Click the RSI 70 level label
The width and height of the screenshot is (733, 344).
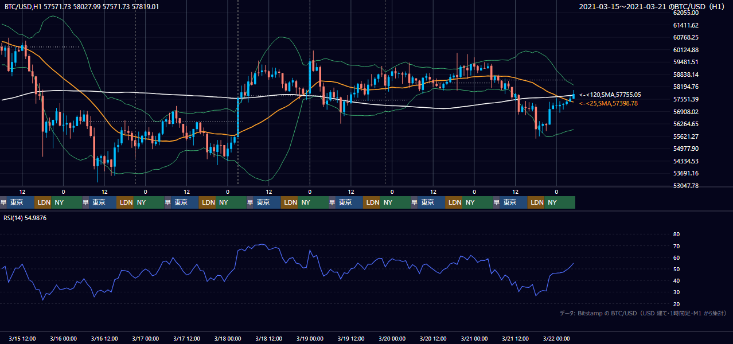(x=676, y=246)
